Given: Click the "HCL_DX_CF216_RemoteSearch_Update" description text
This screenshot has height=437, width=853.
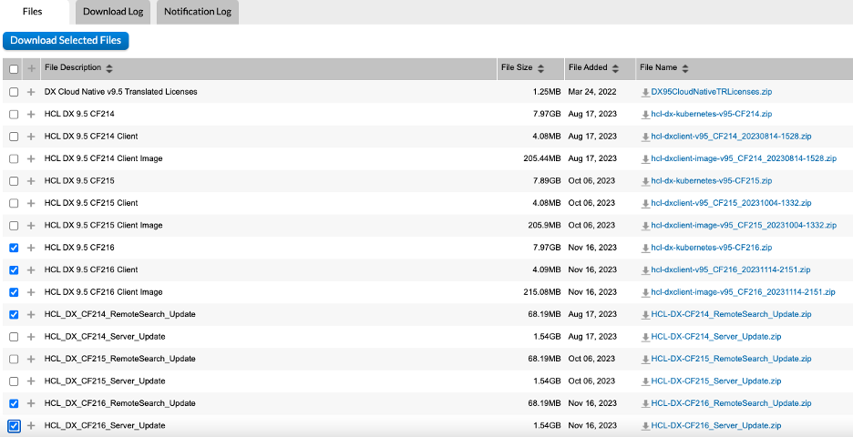Looking at the screenshot, I should tap(119, 403).
